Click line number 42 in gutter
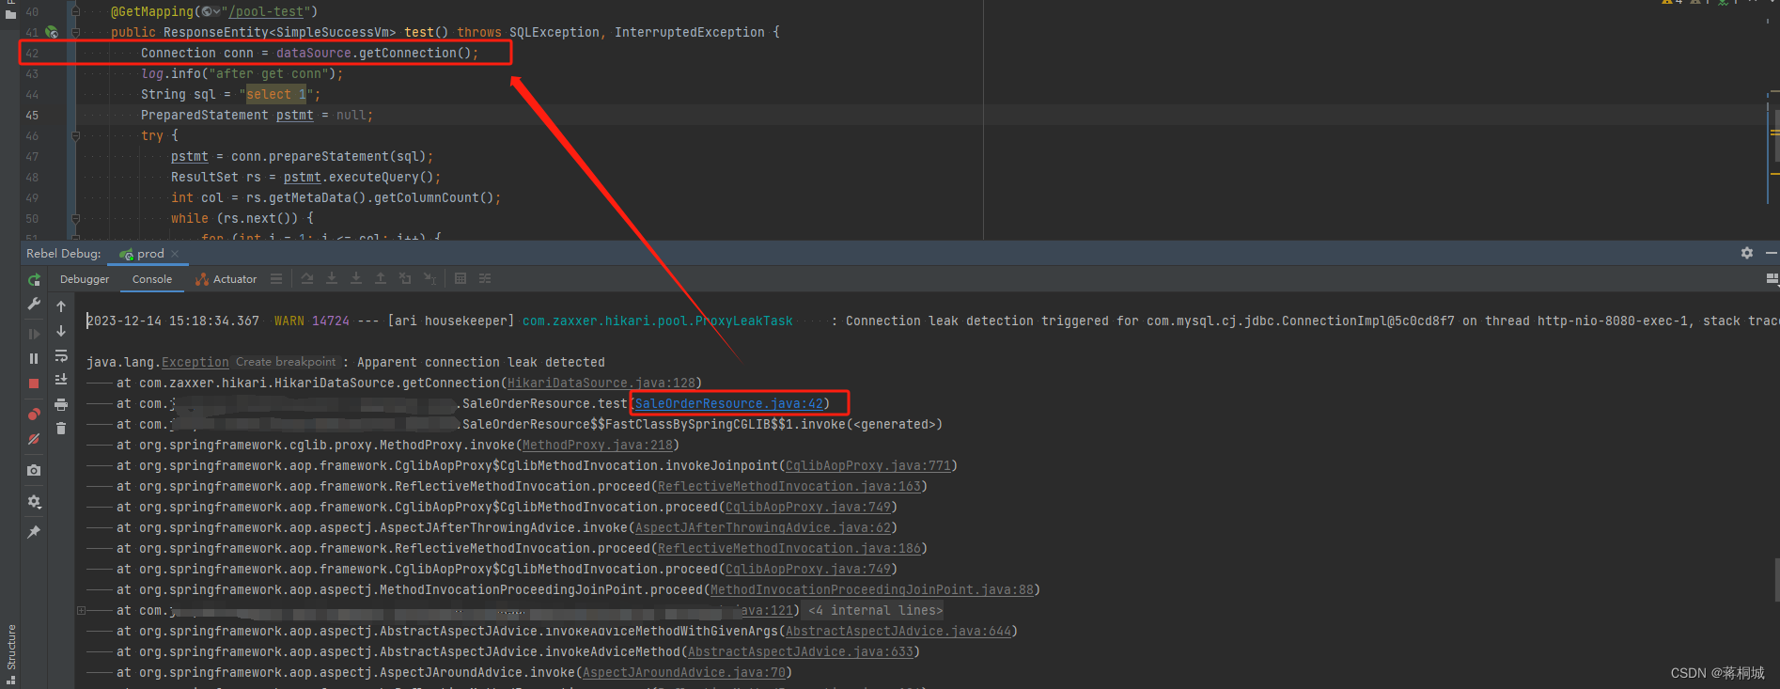This screenshot has width=1780, height=689. (32, 53)
